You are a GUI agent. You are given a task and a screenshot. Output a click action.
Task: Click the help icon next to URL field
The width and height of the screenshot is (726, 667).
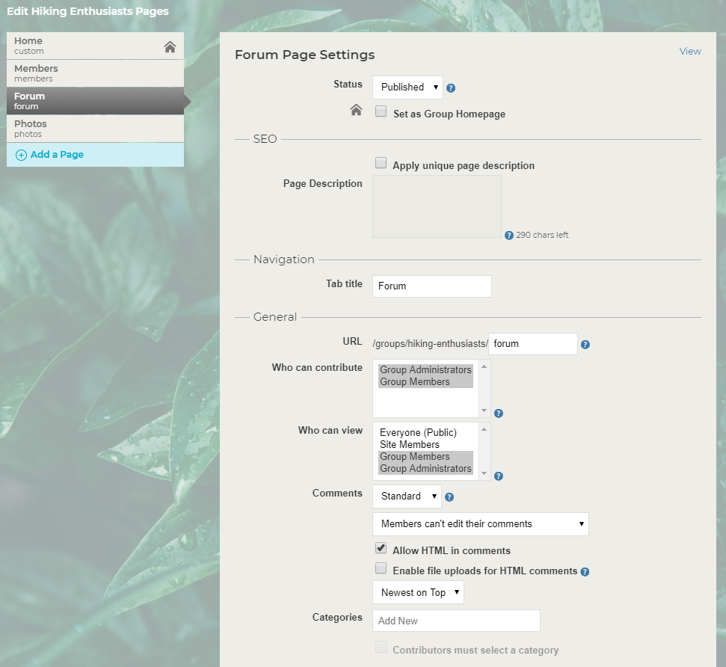(x=585, y=345)
